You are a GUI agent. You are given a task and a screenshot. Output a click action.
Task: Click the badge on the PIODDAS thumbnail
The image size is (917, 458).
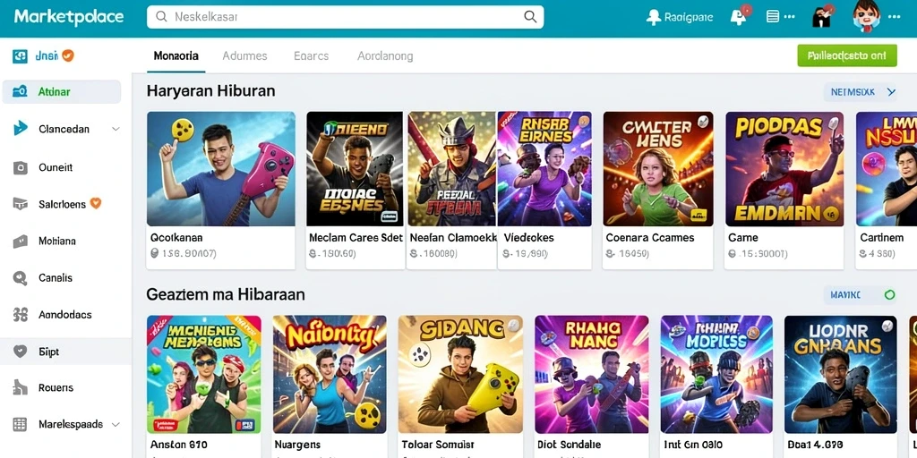(835, 122)
